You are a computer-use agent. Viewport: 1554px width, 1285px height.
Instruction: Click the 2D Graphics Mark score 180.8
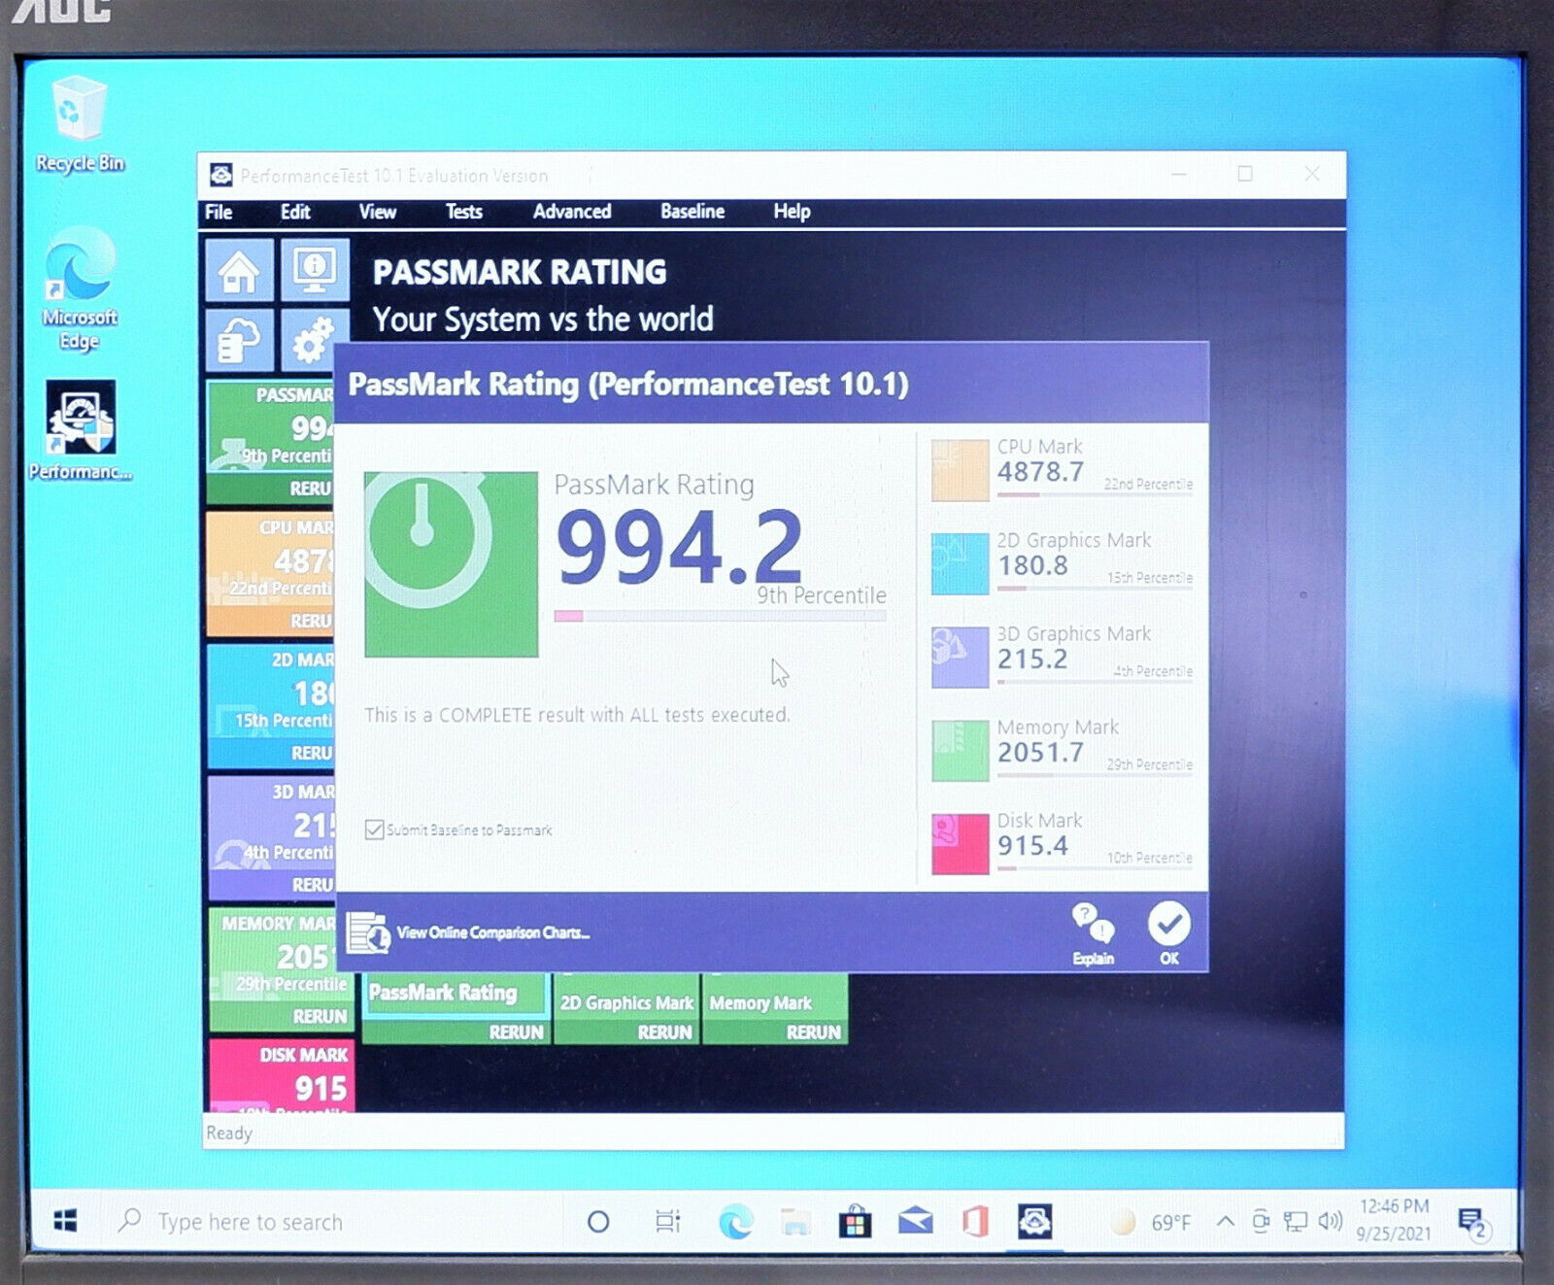pos(1032,565)
